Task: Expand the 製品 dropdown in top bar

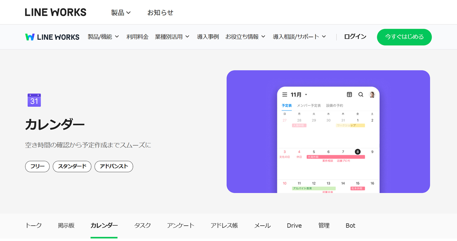Action: pyautogui.click(x=121, y=13)
